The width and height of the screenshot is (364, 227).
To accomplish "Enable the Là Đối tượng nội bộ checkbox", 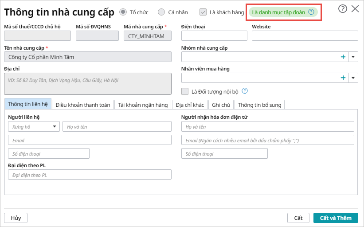I will pyautogui.click(x=185, y=91).
